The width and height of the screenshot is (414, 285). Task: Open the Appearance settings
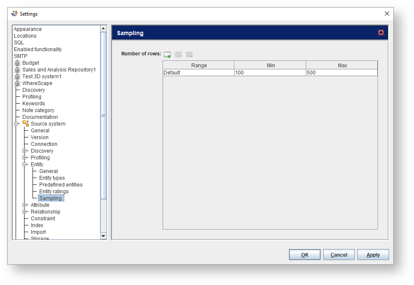click(x=28, y=29)
